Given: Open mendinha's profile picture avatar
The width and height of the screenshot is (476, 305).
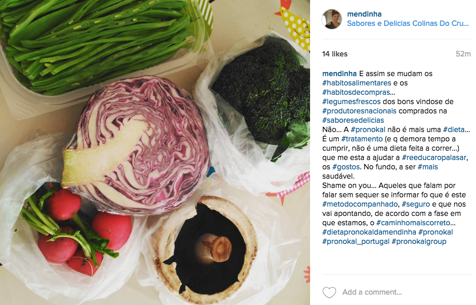Looking at the screenshot, I should click(331, 19).
